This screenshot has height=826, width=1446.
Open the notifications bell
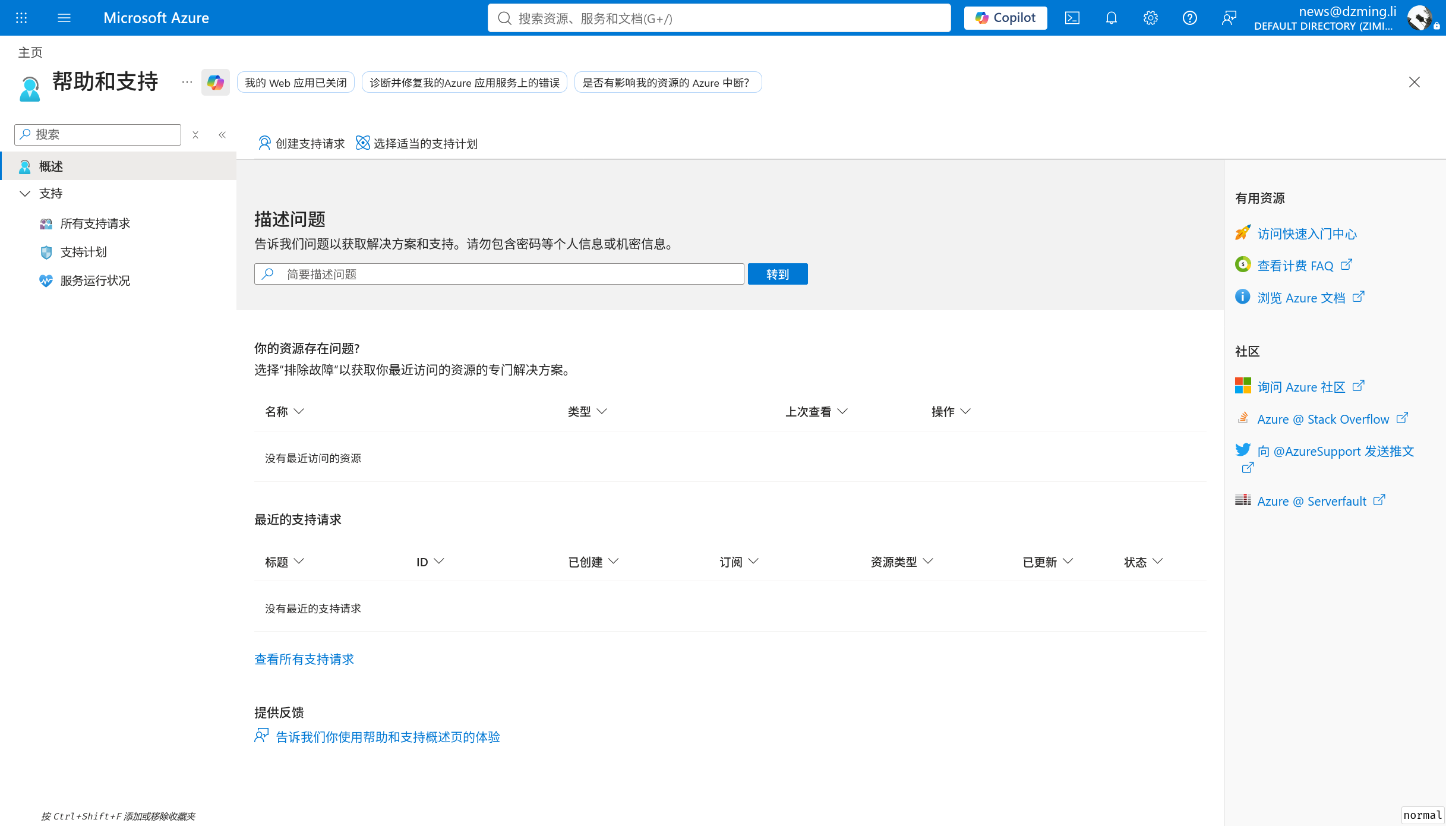pos(1111,18)
